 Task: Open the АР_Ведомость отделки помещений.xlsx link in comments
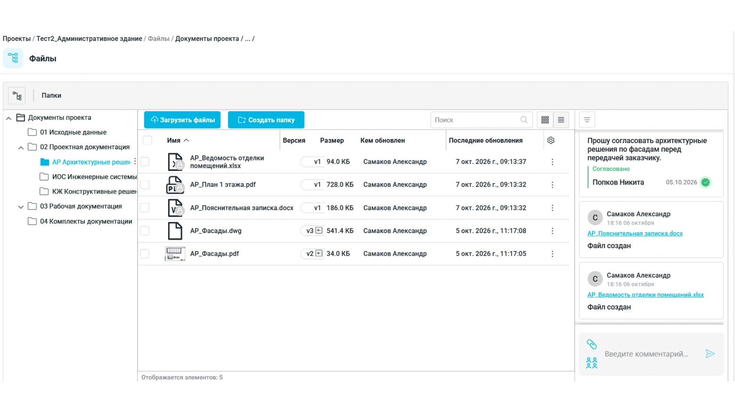click(645, 295)
